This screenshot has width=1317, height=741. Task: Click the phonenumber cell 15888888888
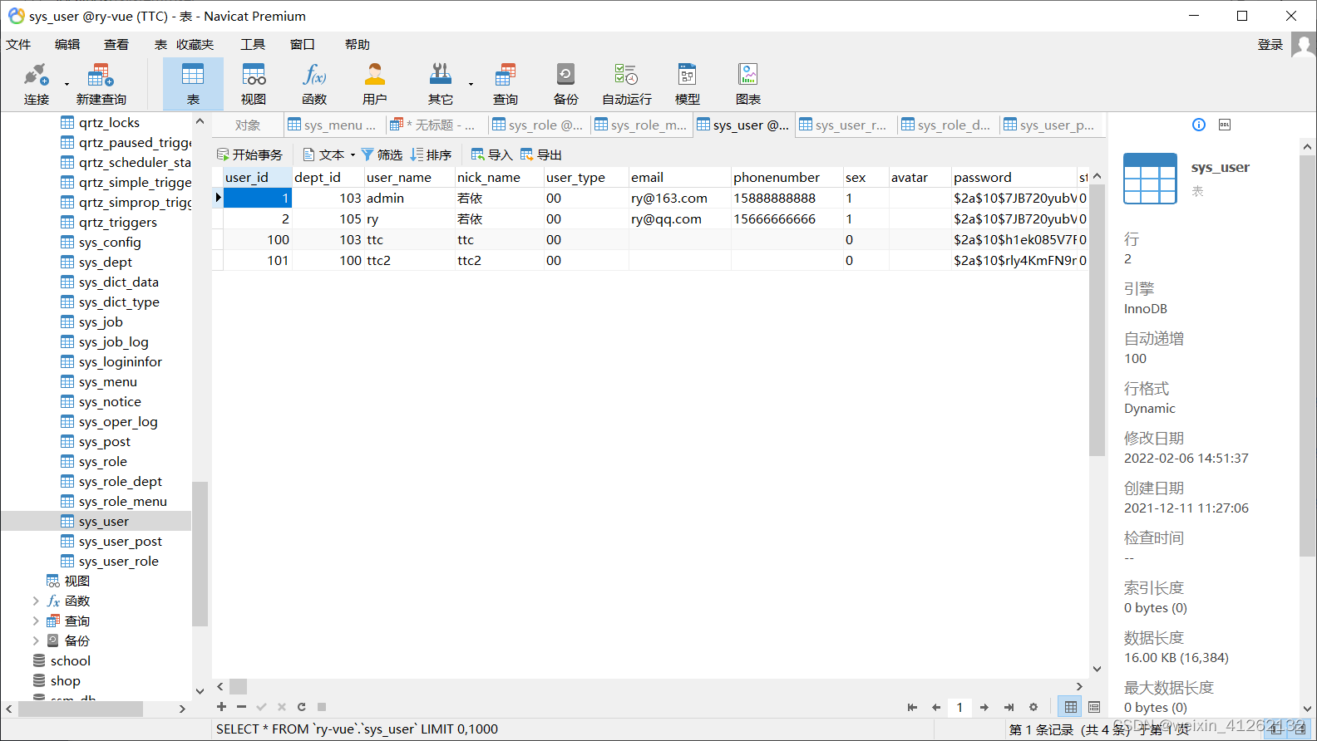click(x=787, y=199)
